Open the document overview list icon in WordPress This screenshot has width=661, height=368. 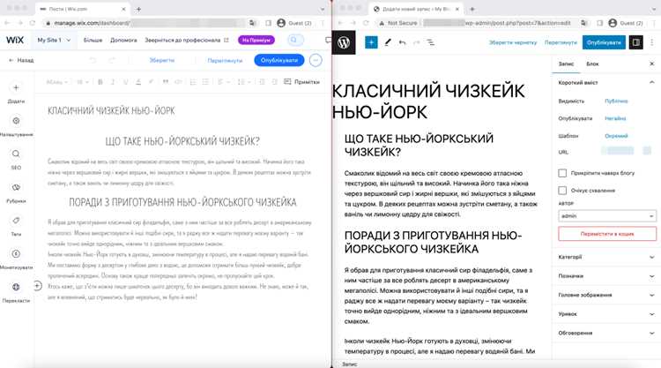[430, 42]
